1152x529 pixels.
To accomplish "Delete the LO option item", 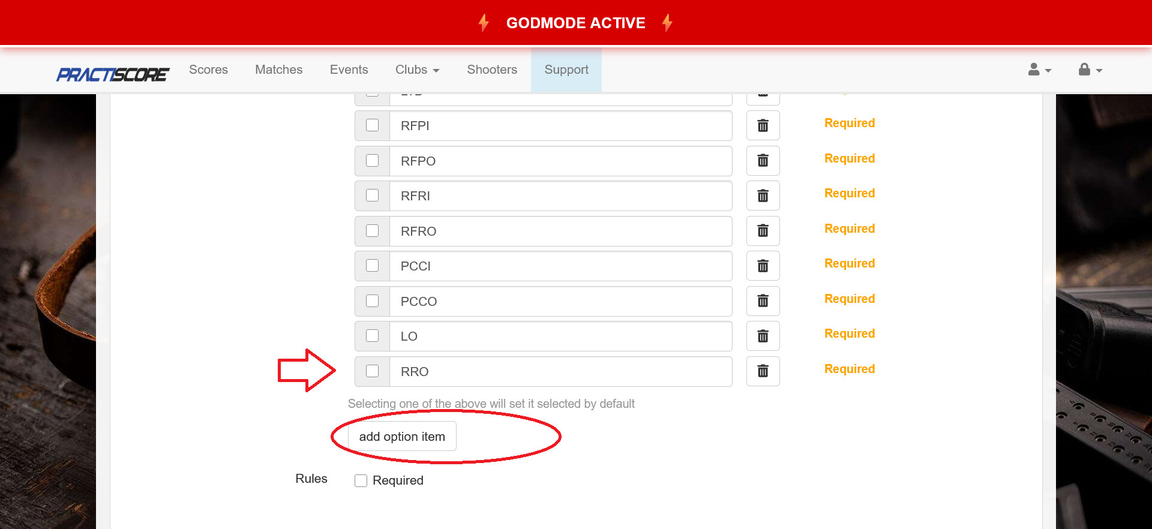I will pyautogui.click(x=763, y=336).
